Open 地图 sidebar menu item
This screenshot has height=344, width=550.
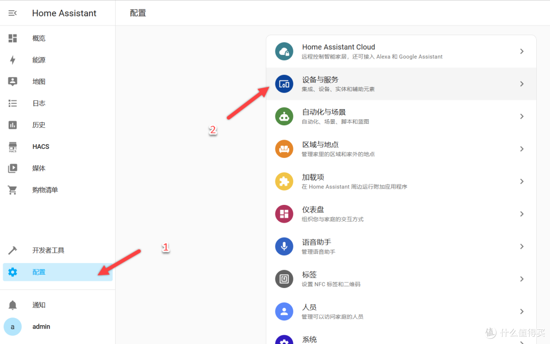pos(58,82)
